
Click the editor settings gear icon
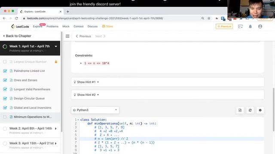pos(260,110)
